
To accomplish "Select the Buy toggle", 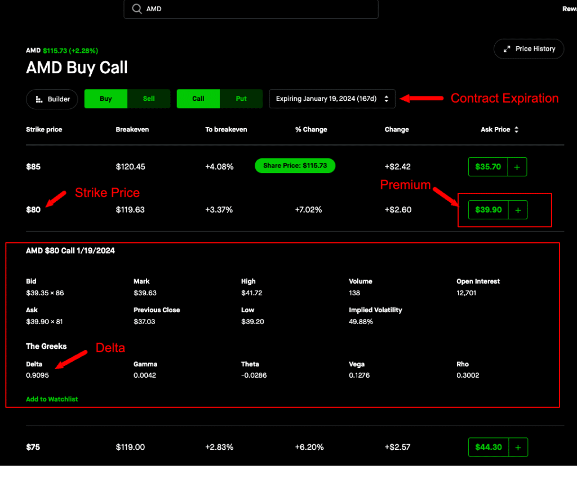I will 106,99.
